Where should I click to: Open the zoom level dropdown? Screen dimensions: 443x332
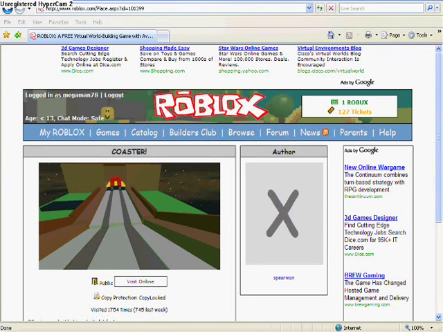click(x=433, y=328)
